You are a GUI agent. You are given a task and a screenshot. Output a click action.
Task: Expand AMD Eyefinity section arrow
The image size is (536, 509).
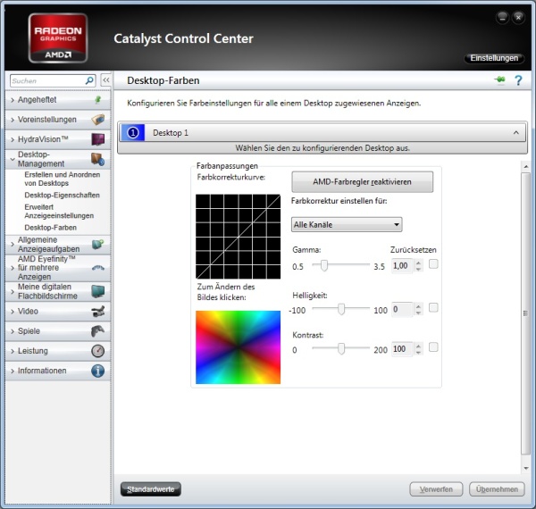click(13, 268)
